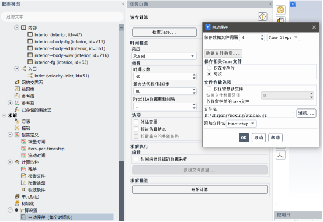Screen dimensions: 323x222
Task: Open the Fixed time advancement type dropdown
Action: (x=164, y=56)
